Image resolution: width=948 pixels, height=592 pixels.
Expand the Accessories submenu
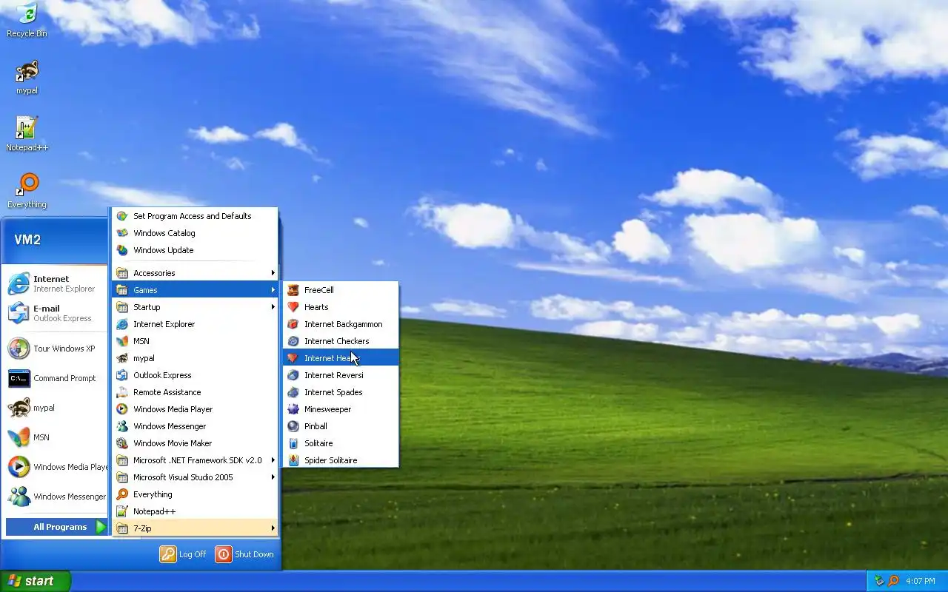coord(196,273)
